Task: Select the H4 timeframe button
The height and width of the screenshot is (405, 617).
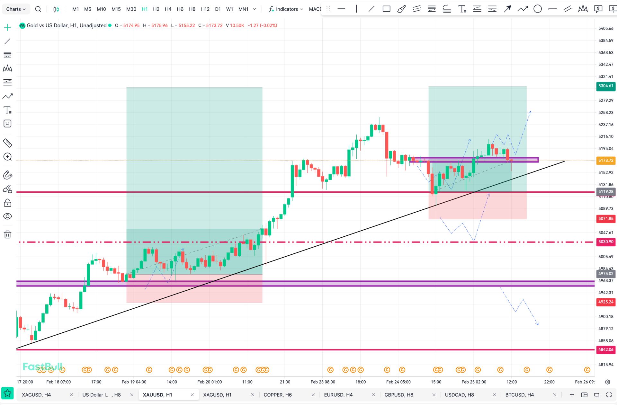Action: pyautogui.click(x=168, y=9)
